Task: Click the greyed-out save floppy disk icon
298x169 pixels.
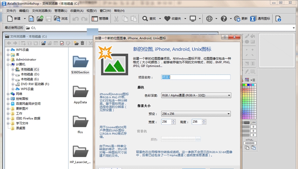Action: pos(48,19)
